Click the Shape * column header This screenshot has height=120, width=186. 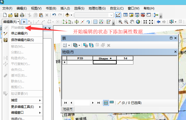click(x=105, y=58)
